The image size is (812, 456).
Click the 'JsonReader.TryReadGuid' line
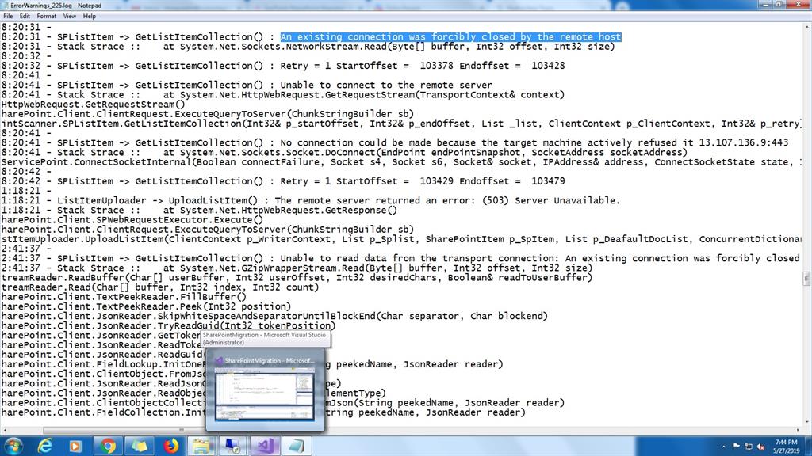click(x=168, y=325)
